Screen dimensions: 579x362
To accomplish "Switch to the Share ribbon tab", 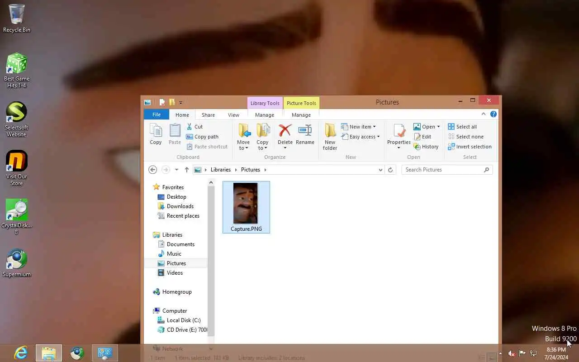I will pos(208,115).
